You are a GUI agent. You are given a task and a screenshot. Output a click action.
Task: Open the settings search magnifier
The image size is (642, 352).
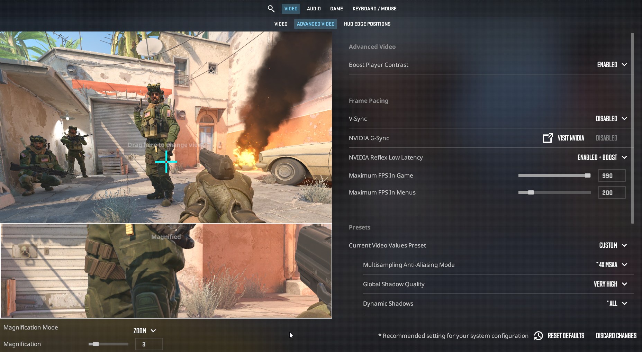[271, 8]
